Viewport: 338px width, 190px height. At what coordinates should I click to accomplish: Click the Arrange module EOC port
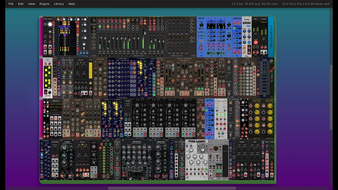coord(87,53)
